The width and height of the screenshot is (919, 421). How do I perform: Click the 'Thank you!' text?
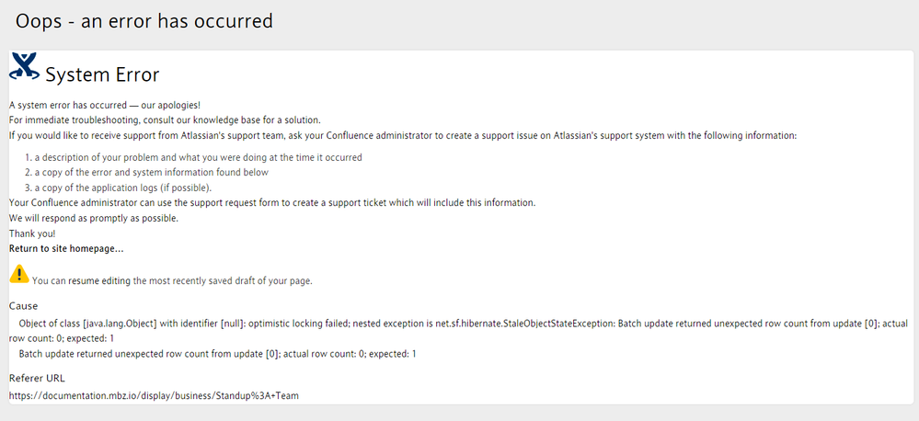32,233
